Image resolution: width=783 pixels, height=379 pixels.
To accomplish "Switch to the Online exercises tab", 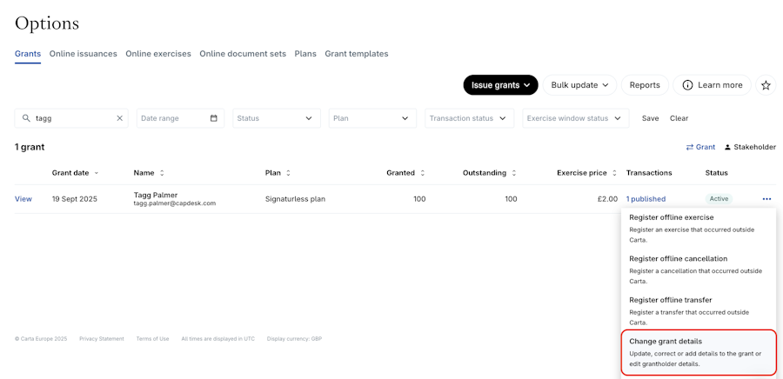I will [158, 54].
